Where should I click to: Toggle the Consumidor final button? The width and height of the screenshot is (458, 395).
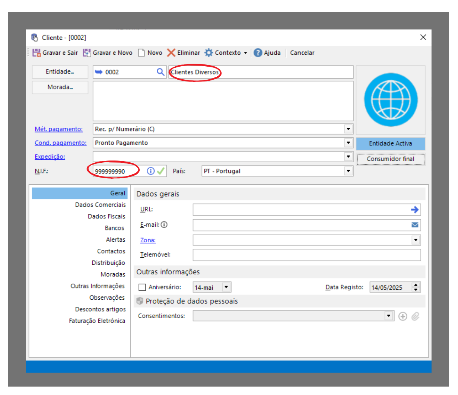390,159
